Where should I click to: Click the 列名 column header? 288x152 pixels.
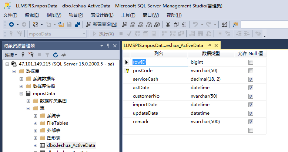[159, 53]
